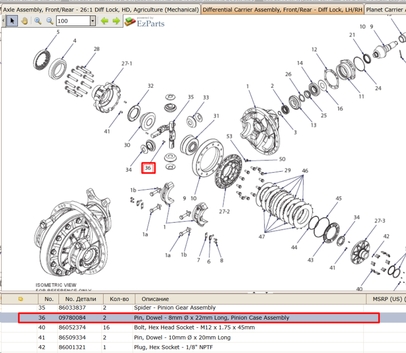Click callout 4 in the diagram
This screenshot has height=353, width=406.
(x=75, y=40)
